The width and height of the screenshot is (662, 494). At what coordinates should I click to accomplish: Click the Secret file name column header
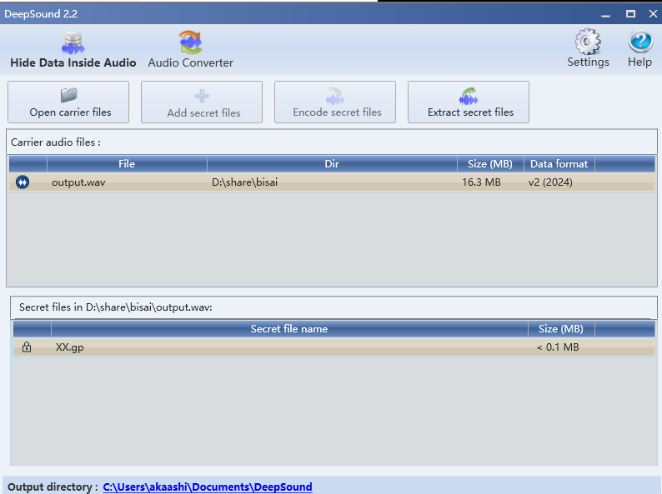point(289,328)
